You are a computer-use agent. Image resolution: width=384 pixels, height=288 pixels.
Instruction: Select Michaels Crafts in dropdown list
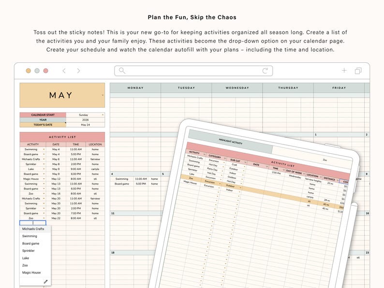(x=35, y=229)
